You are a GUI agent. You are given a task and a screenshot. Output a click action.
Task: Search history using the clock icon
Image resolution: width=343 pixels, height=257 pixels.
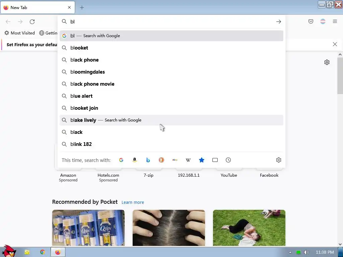click(228, 160)
